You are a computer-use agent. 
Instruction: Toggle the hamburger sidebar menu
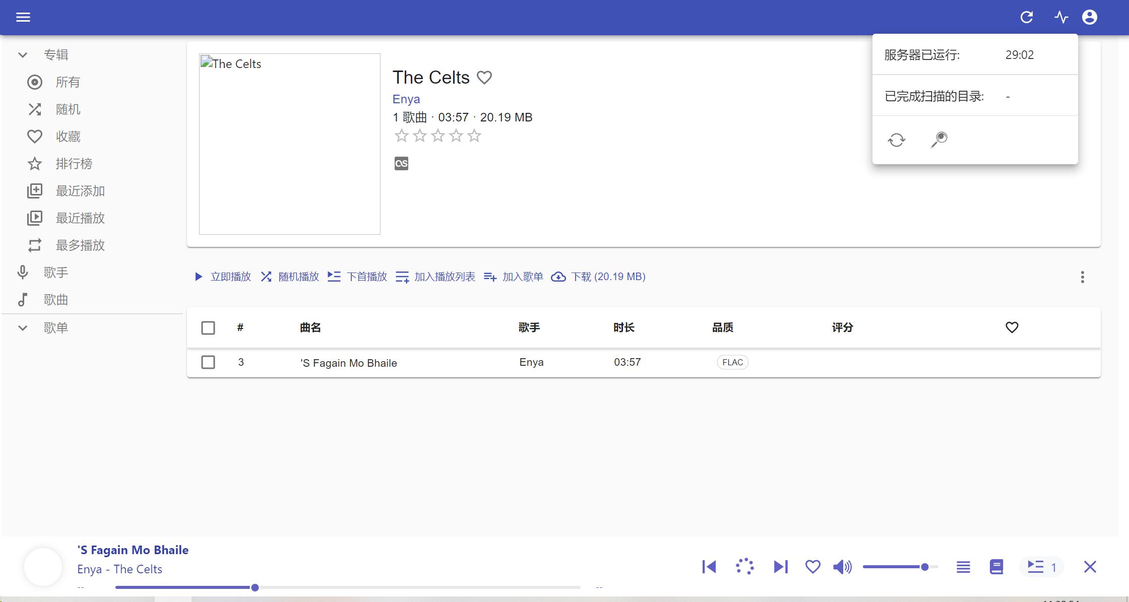[x=23, y=17]
